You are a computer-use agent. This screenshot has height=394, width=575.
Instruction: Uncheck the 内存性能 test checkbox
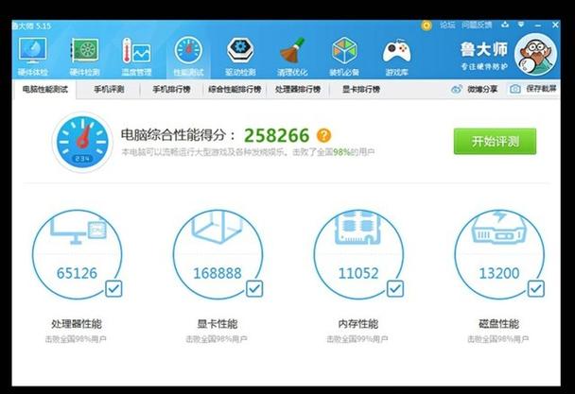tap(395, 288)
